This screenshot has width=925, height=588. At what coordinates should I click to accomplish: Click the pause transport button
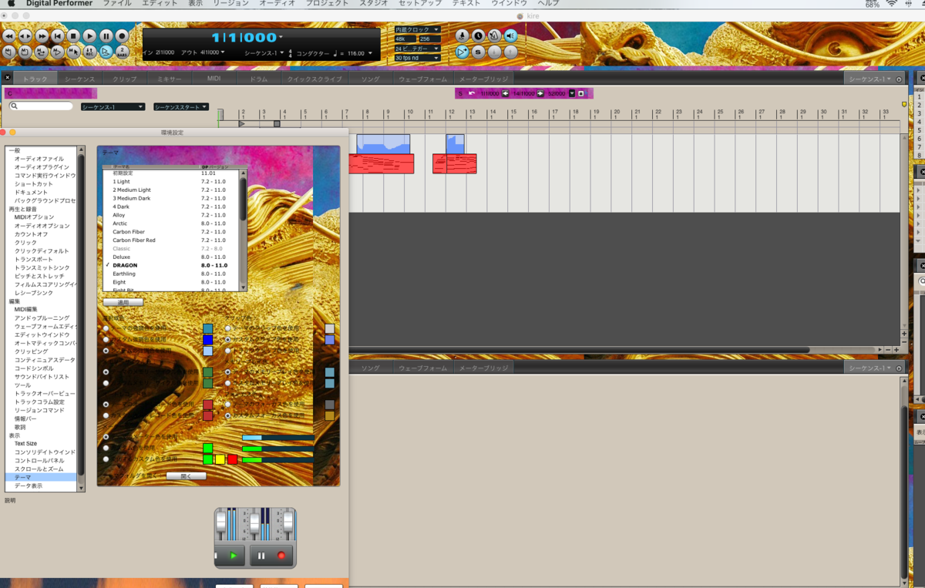(106, 36)
